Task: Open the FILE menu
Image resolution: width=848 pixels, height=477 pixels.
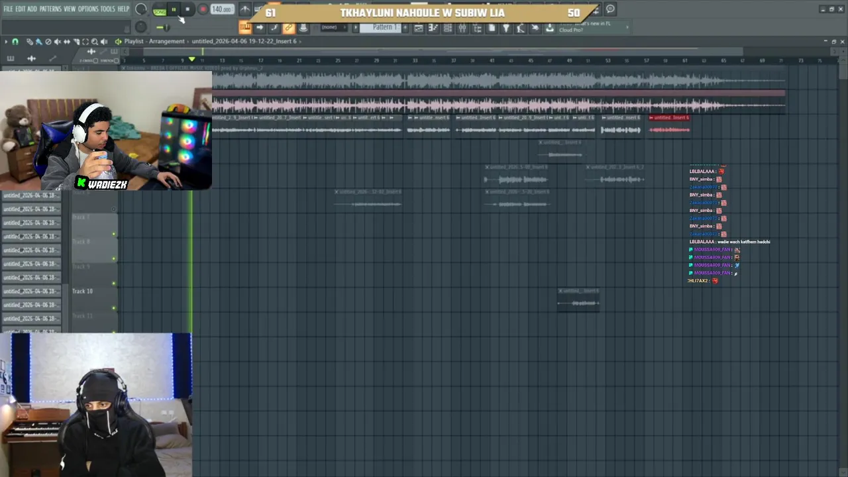Action: click(8, 9)
